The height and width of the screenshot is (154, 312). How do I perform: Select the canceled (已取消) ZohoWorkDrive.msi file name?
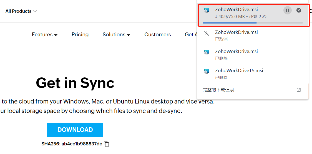236,32
